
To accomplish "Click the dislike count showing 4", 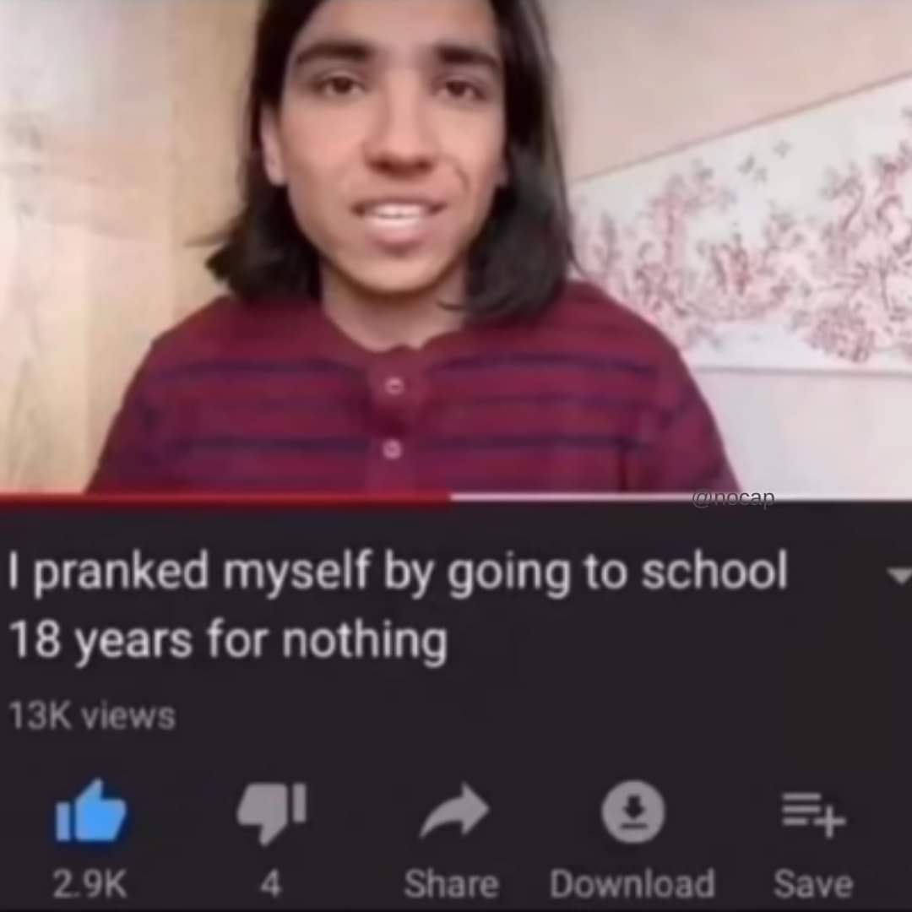I will (x=271, y=884).
